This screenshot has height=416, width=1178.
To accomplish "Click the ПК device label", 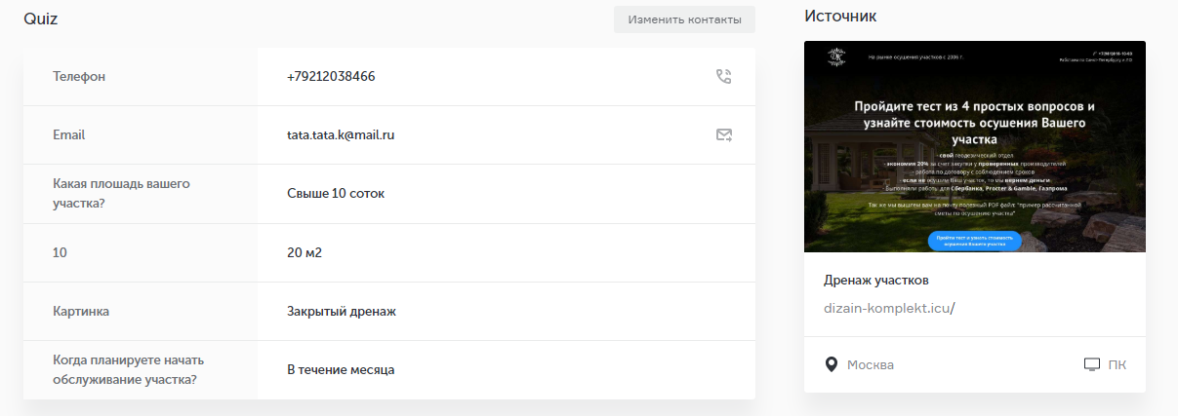I will pos(1117,365).
